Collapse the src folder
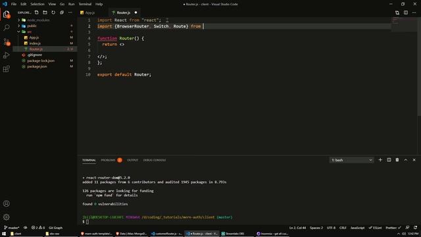This screenshot has width=421, height=237. 19,32
